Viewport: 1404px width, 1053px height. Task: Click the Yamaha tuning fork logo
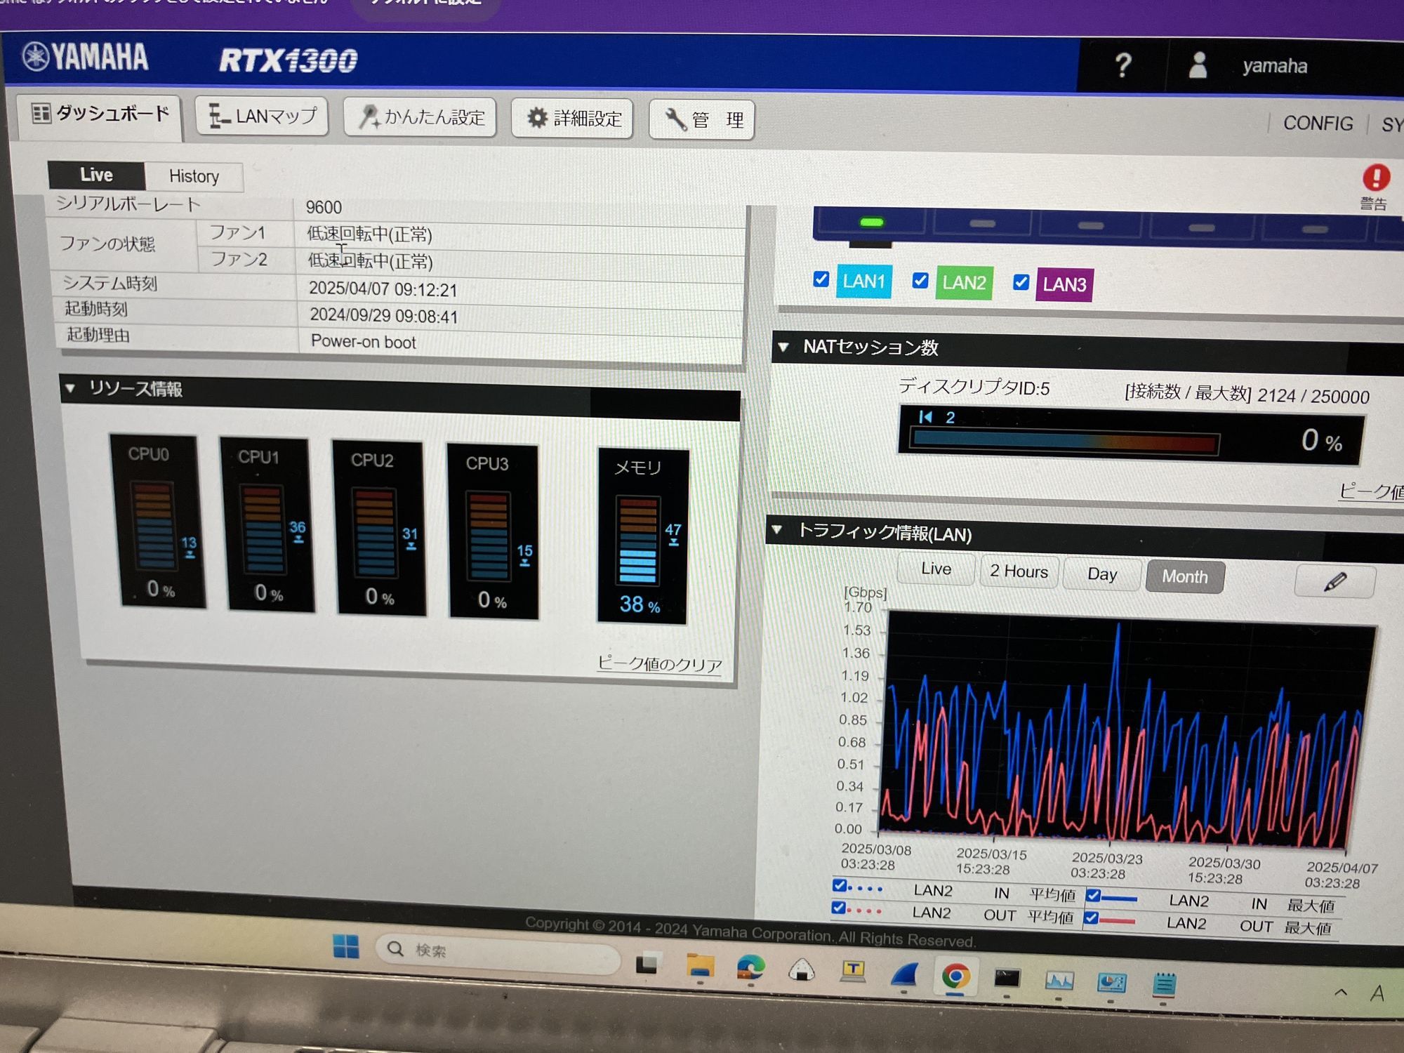coord(35,56)
